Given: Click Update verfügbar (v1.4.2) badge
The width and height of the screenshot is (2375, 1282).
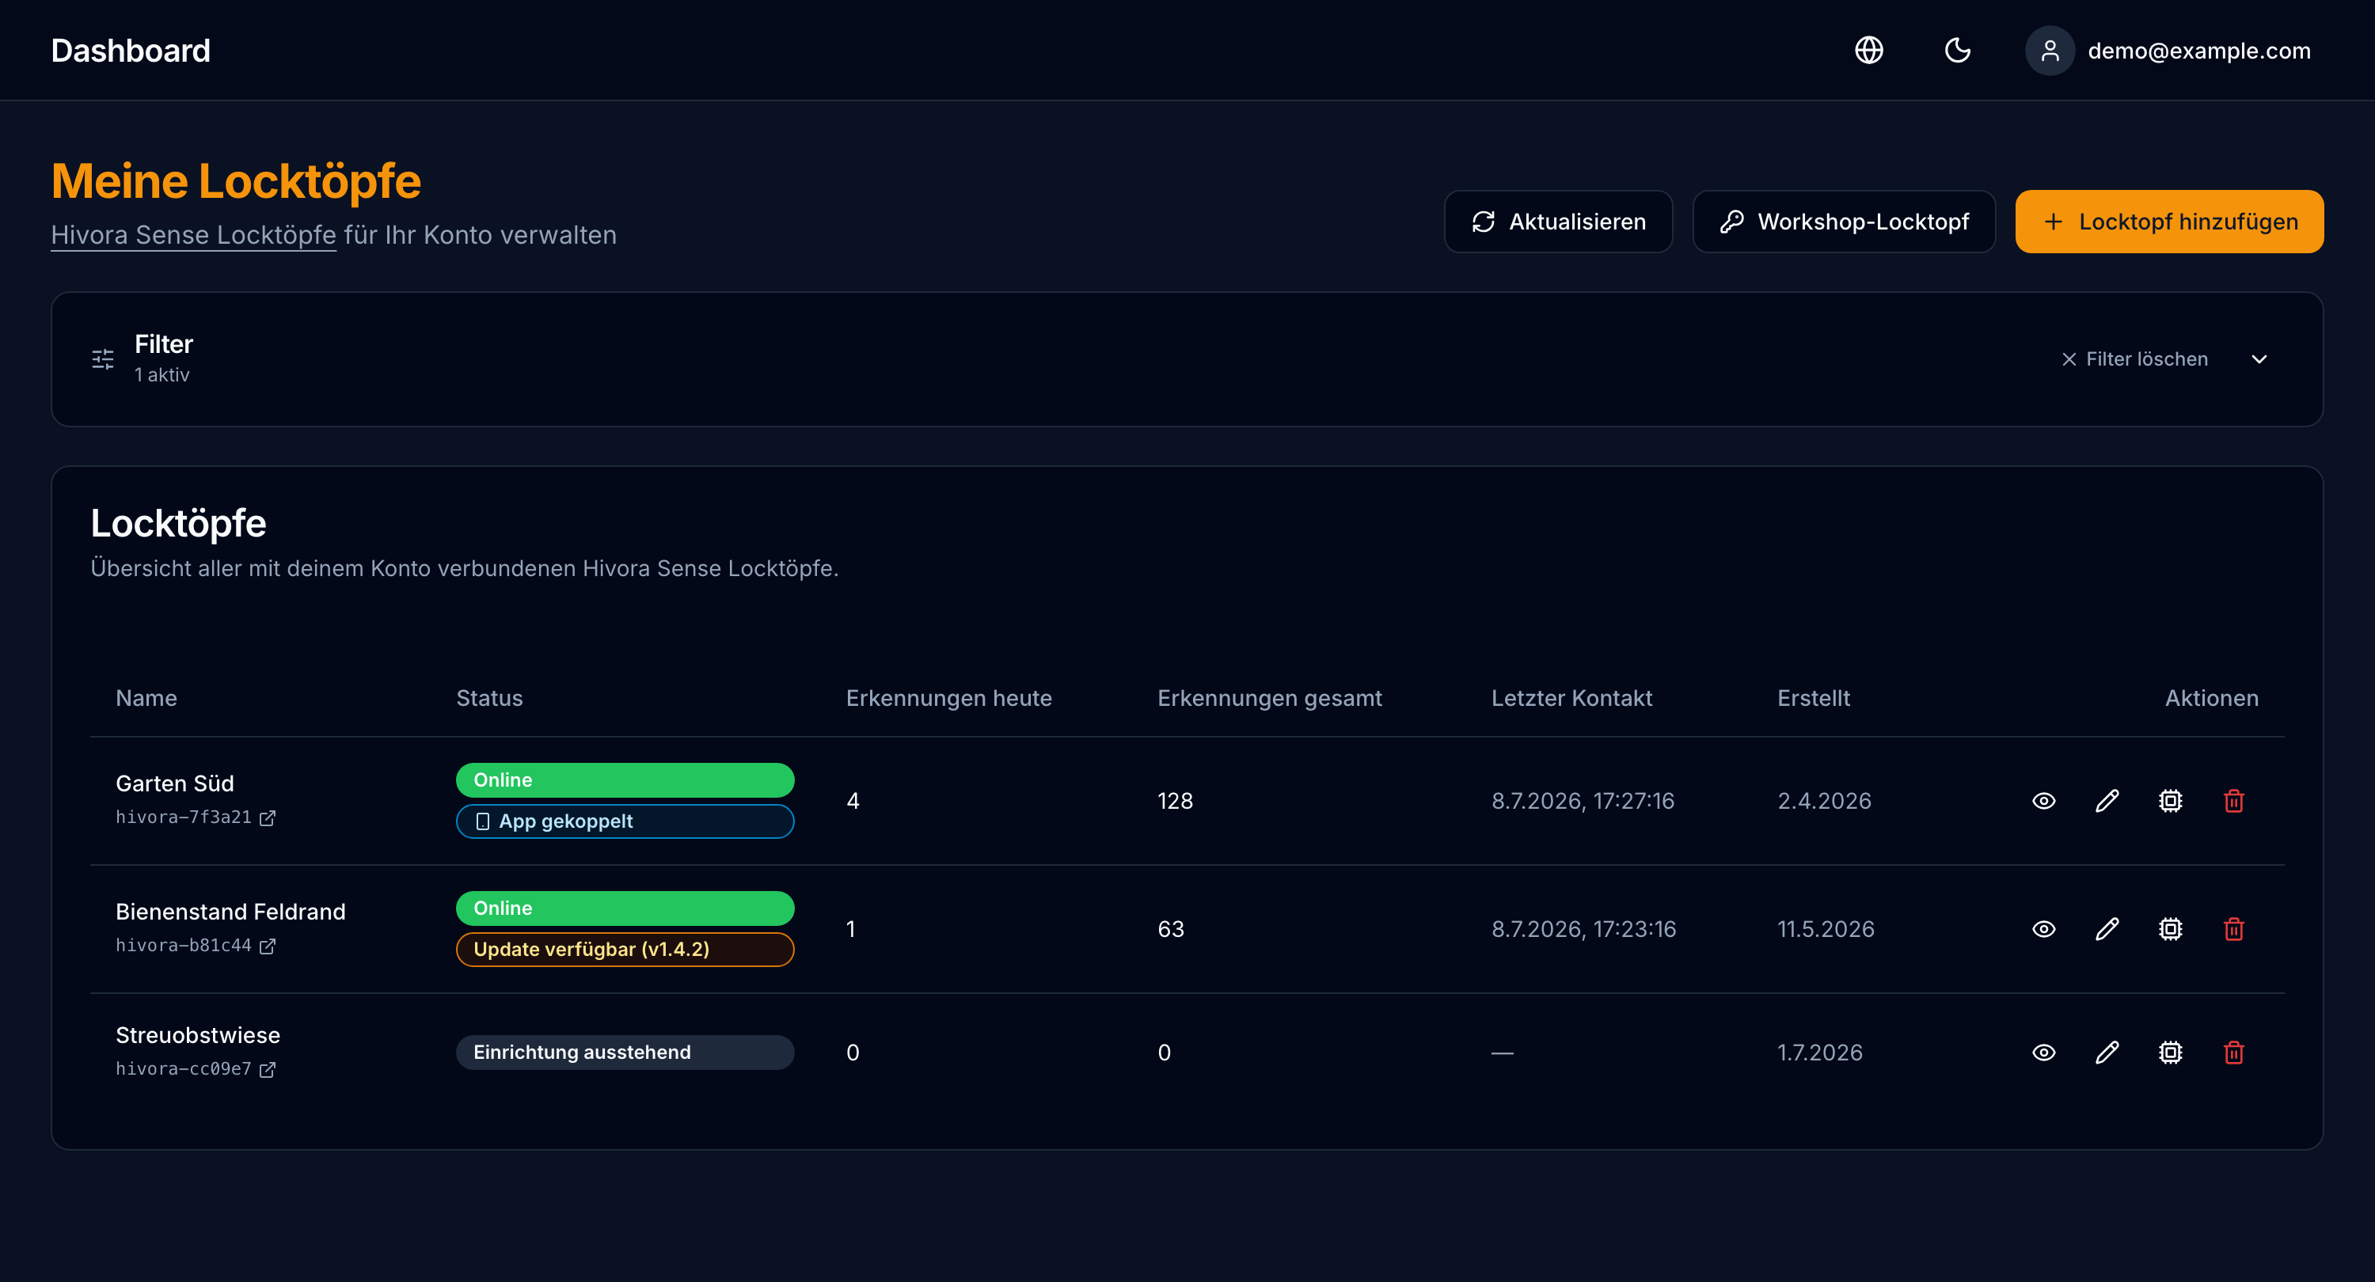Looking at the screenshot, I should 624,950.
